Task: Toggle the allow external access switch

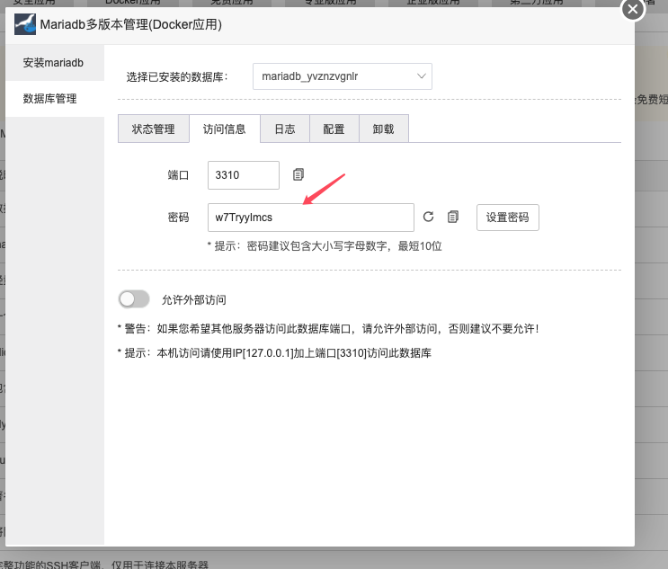Action: [x=134, y=299]
